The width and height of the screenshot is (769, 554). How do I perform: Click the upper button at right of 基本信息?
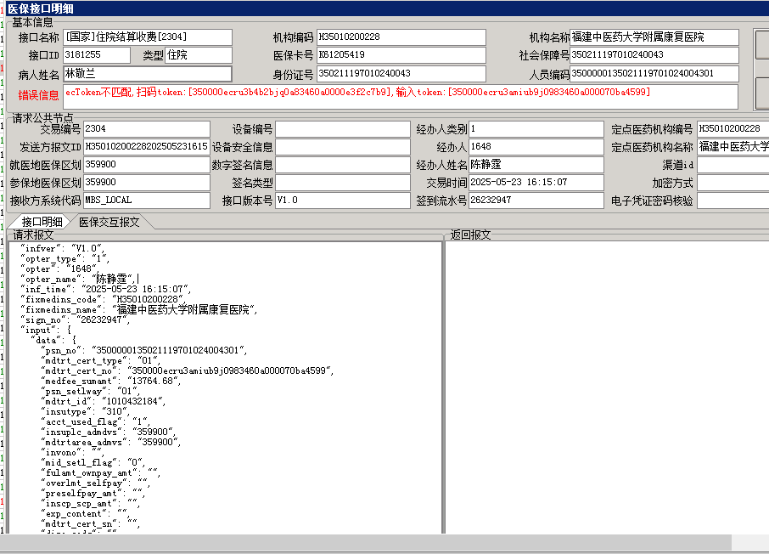tap(762, 44)
